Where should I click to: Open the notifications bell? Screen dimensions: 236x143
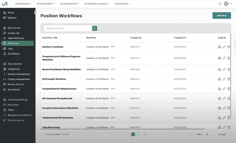[x=220, y=4]
